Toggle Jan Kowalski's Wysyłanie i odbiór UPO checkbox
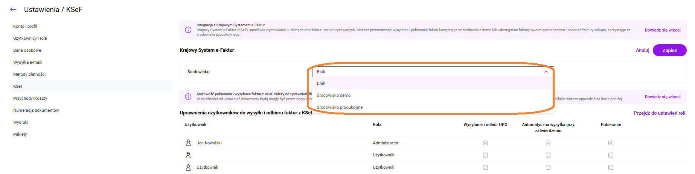The width and height of the screenshot is (695, 174). point(485,143)
